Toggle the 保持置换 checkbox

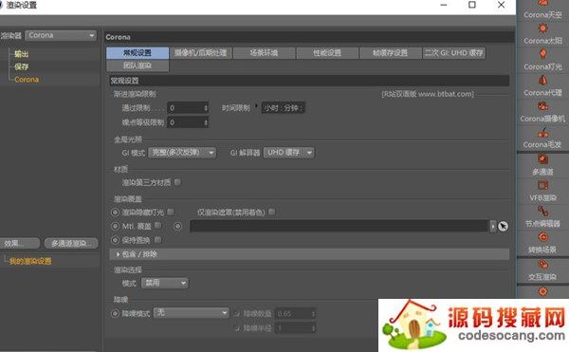[x=157, y=239]
